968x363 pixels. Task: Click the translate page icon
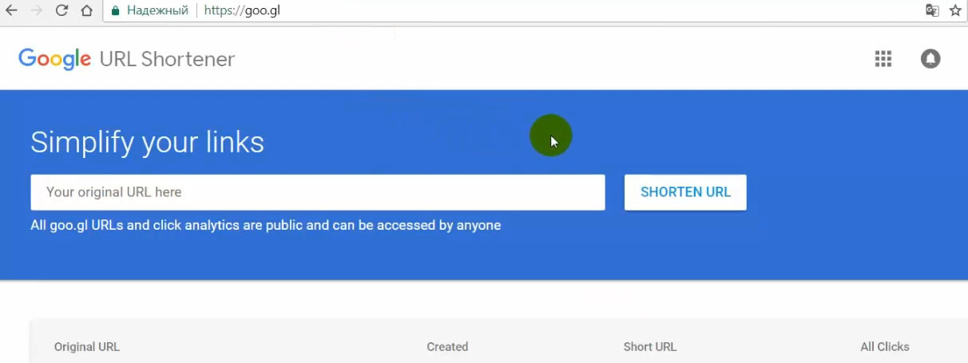(x=932, y=10)
